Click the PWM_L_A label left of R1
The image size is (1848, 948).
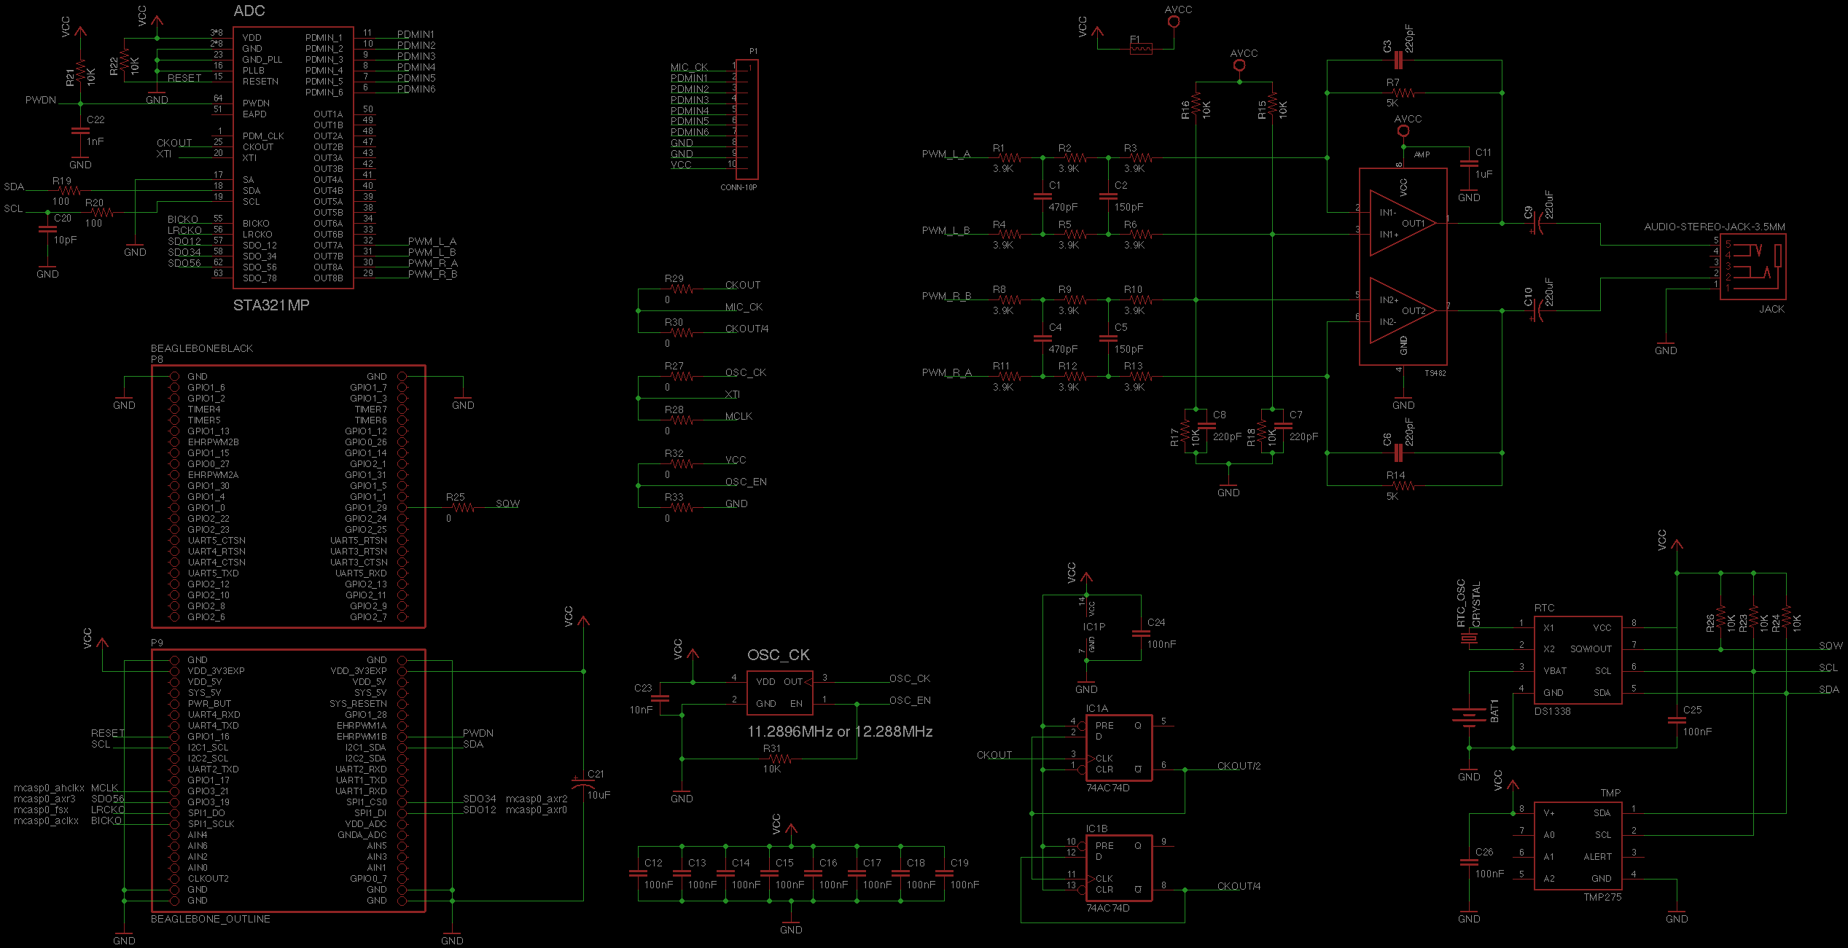pos(946,154)
